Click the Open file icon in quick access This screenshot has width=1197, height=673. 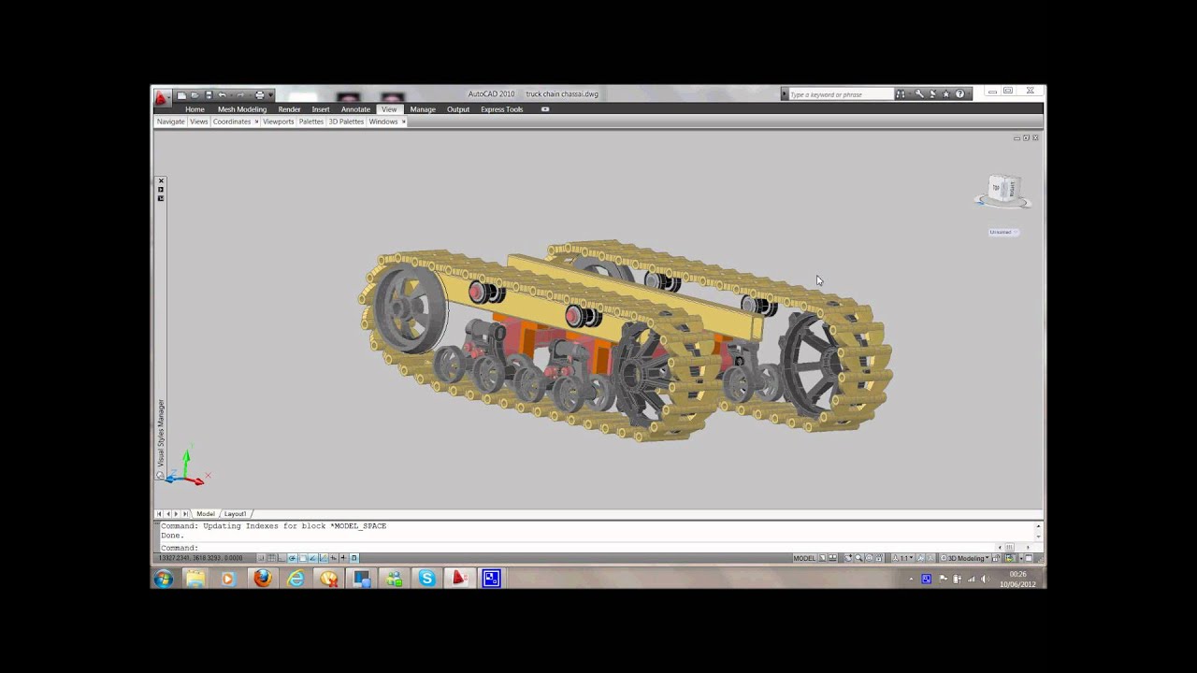point(195,94)
